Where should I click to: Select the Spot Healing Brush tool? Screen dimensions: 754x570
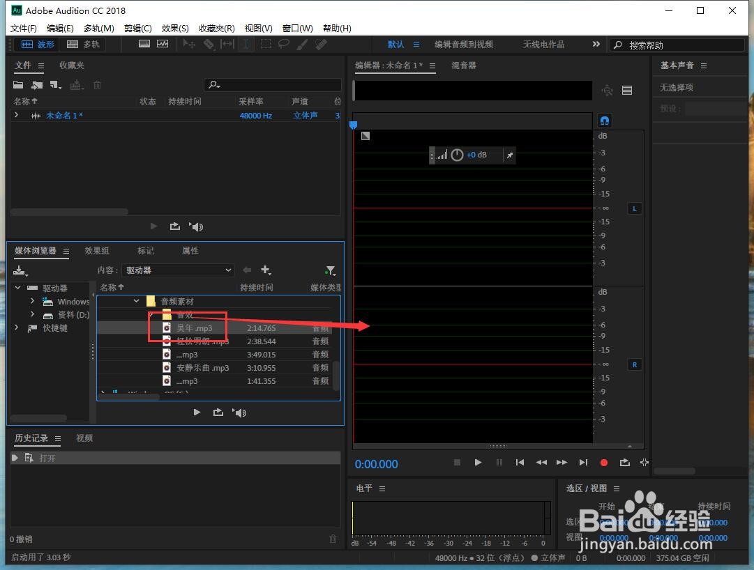pyautogui.click(x=322, y=44)
